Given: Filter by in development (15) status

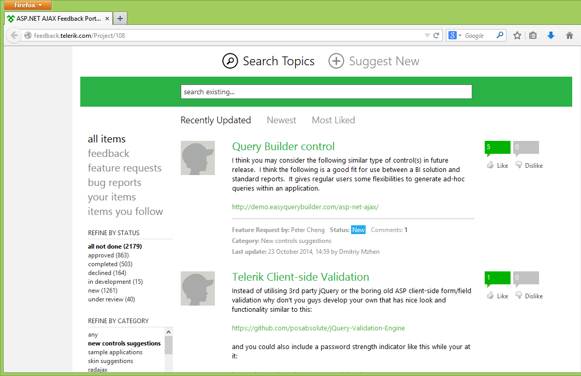Looking at the screenshot, I should point(115,282).
